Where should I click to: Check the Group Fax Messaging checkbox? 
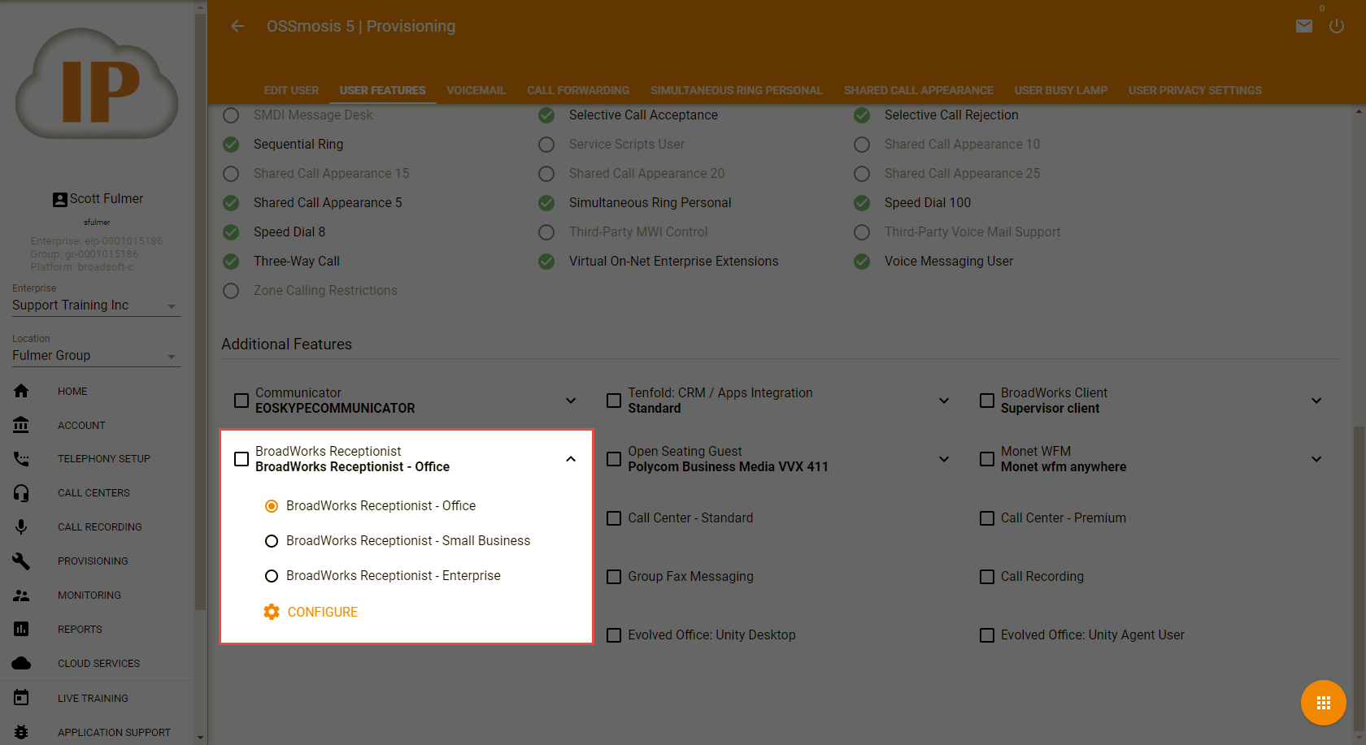pyautogui.click(x=614, y=577)
